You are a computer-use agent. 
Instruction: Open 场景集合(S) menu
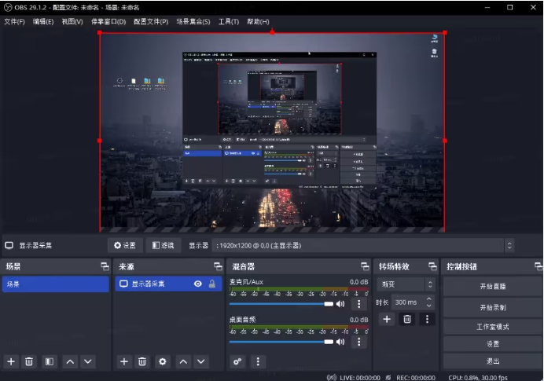(193, 22)
